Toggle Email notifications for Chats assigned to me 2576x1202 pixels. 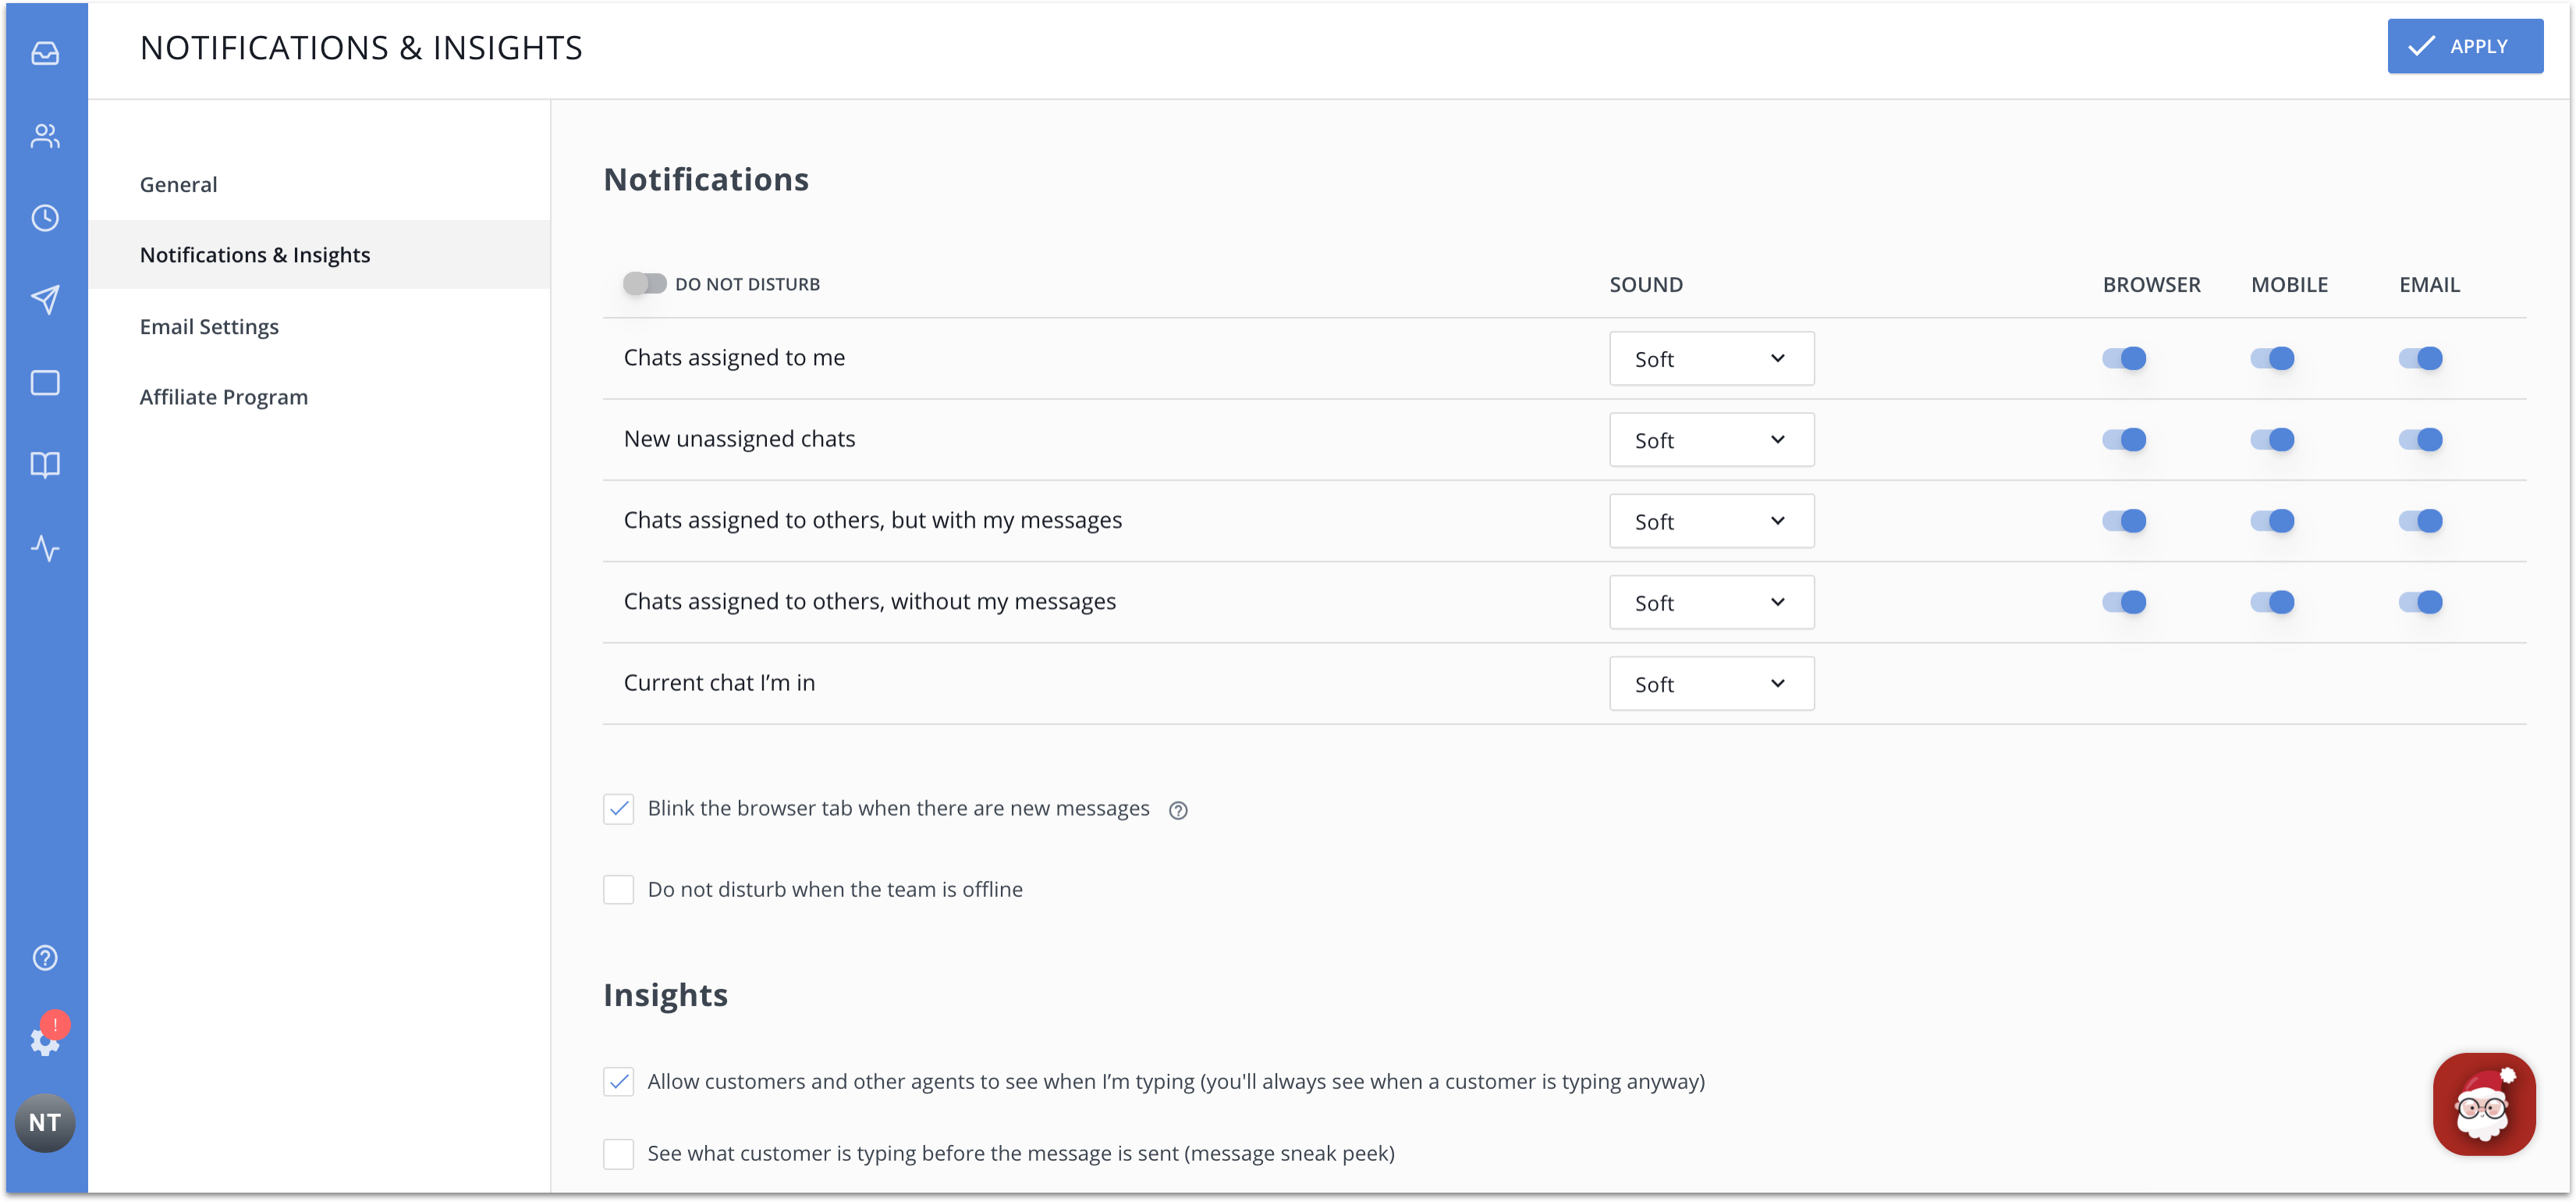pos(2420,358)
